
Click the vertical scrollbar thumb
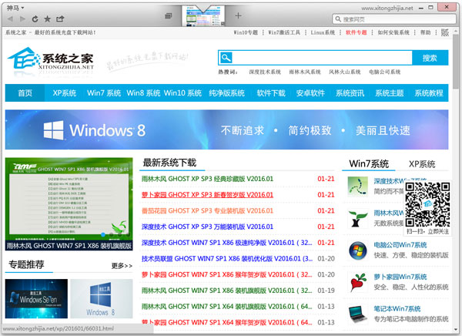tap(456, 60)
